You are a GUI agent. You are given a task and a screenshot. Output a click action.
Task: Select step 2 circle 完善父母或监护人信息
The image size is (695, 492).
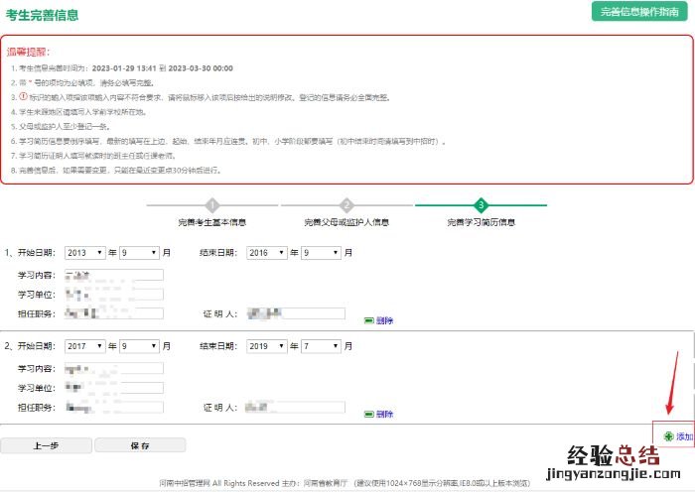point(347,205)
